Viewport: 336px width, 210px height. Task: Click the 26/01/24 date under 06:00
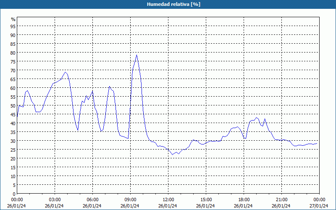tap(92, 206)
